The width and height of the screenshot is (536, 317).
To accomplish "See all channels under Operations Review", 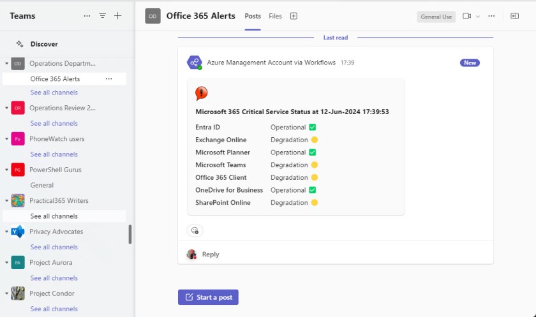I will pos(54,123).
